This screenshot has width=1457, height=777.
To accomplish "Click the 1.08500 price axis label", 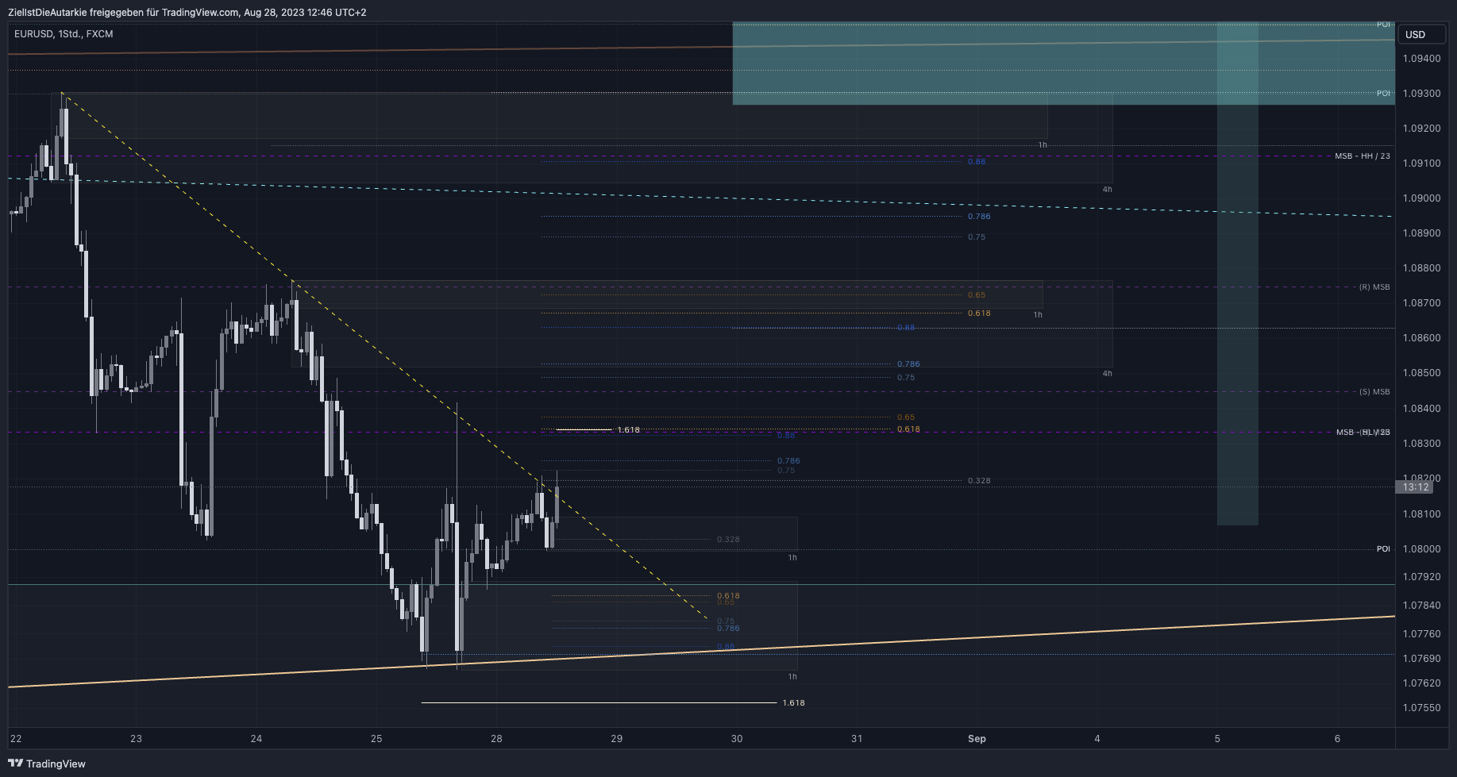I will click(x=1421, y=373).
